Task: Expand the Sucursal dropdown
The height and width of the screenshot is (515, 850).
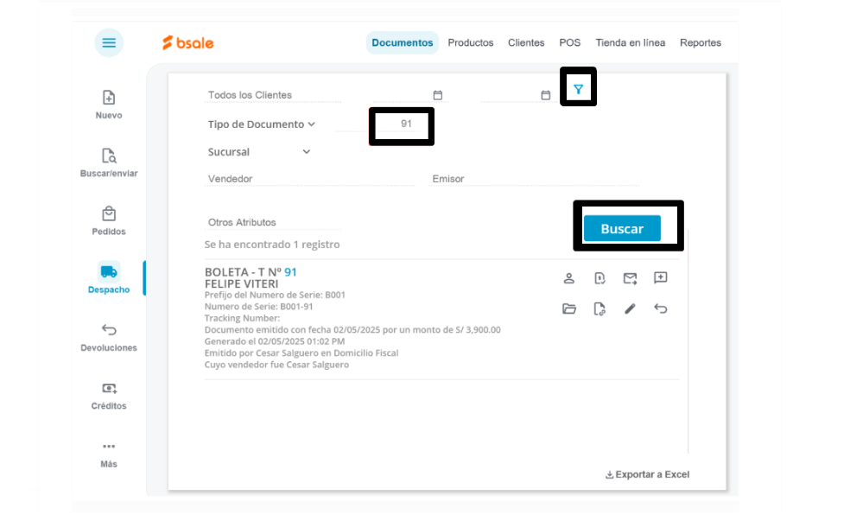Action: click(259, 152)
